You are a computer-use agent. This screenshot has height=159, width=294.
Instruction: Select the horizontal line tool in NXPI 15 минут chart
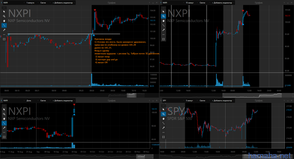pos(164,35)
